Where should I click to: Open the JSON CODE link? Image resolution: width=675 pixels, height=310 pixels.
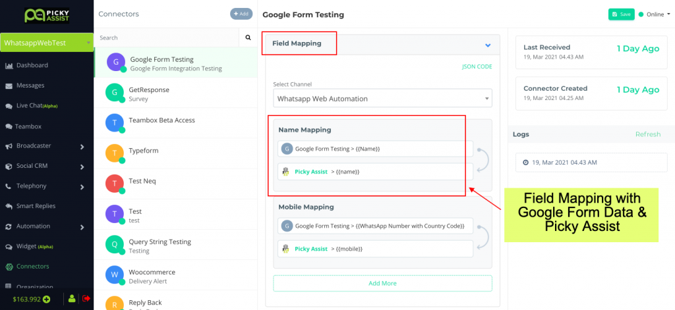[477, 66]
